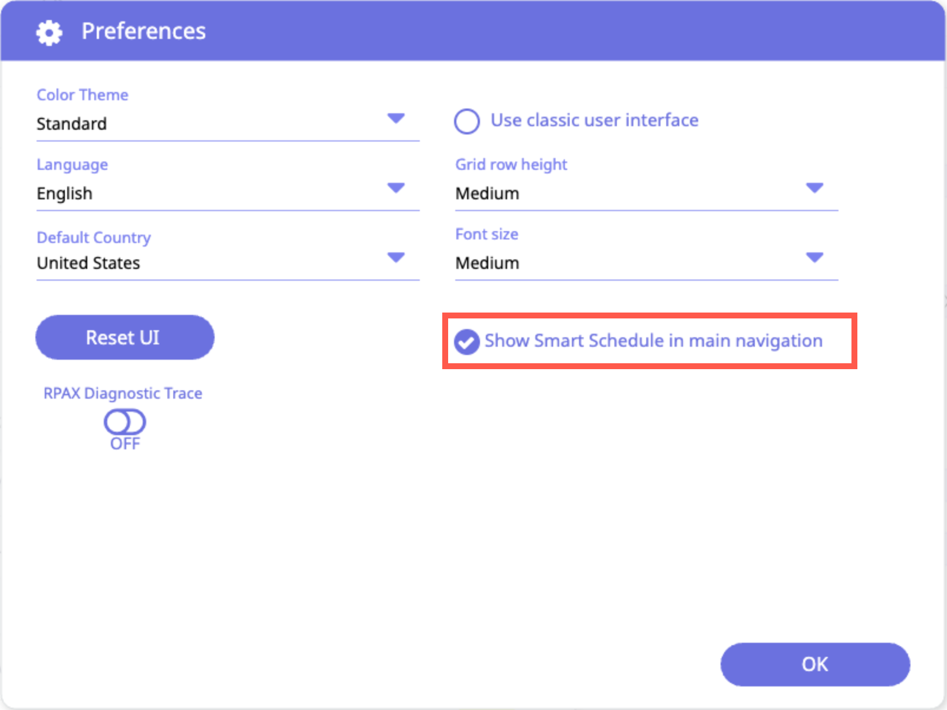Select the classic user interface radio circle

coord(466,121)
